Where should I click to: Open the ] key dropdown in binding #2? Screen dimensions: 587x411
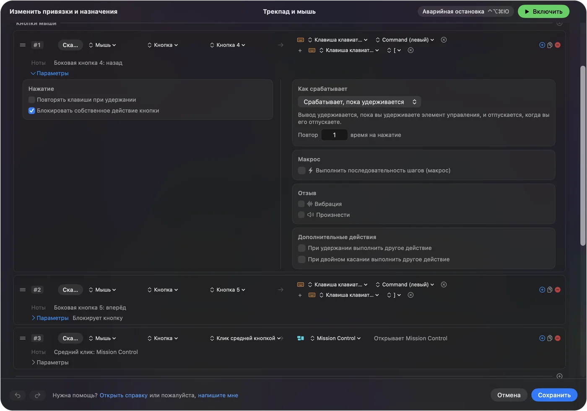click(x=394, y=295)
